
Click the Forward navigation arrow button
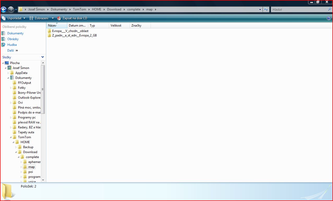point(11,10)
